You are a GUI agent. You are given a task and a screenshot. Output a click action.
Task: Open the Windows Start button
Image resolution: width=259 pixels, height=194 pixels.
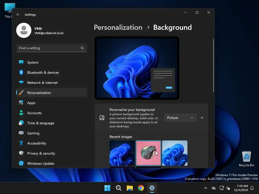(x=107, y=188)
